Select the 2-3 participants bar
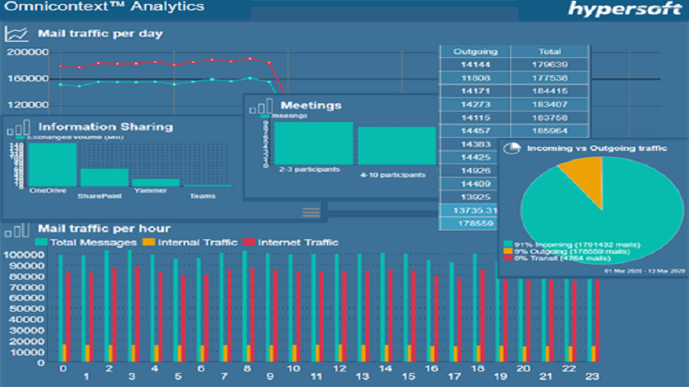The width and height of the screenshot is (689, 387). point(314,143)
